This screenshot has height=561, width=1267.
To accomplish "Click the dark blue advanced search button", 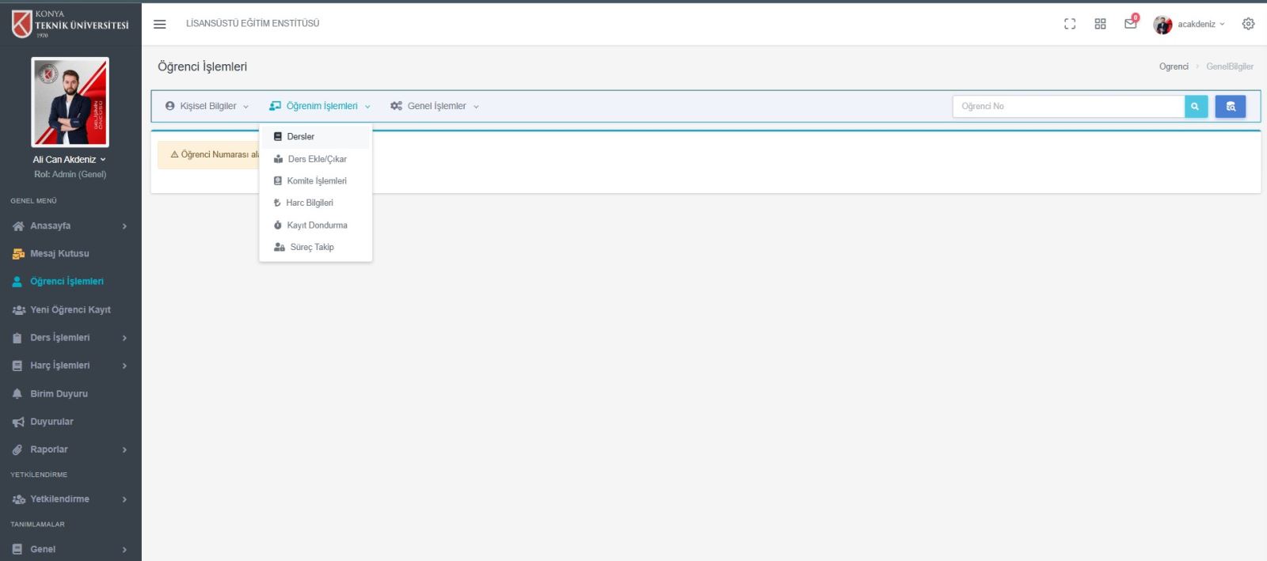I will click(1230, 106).
